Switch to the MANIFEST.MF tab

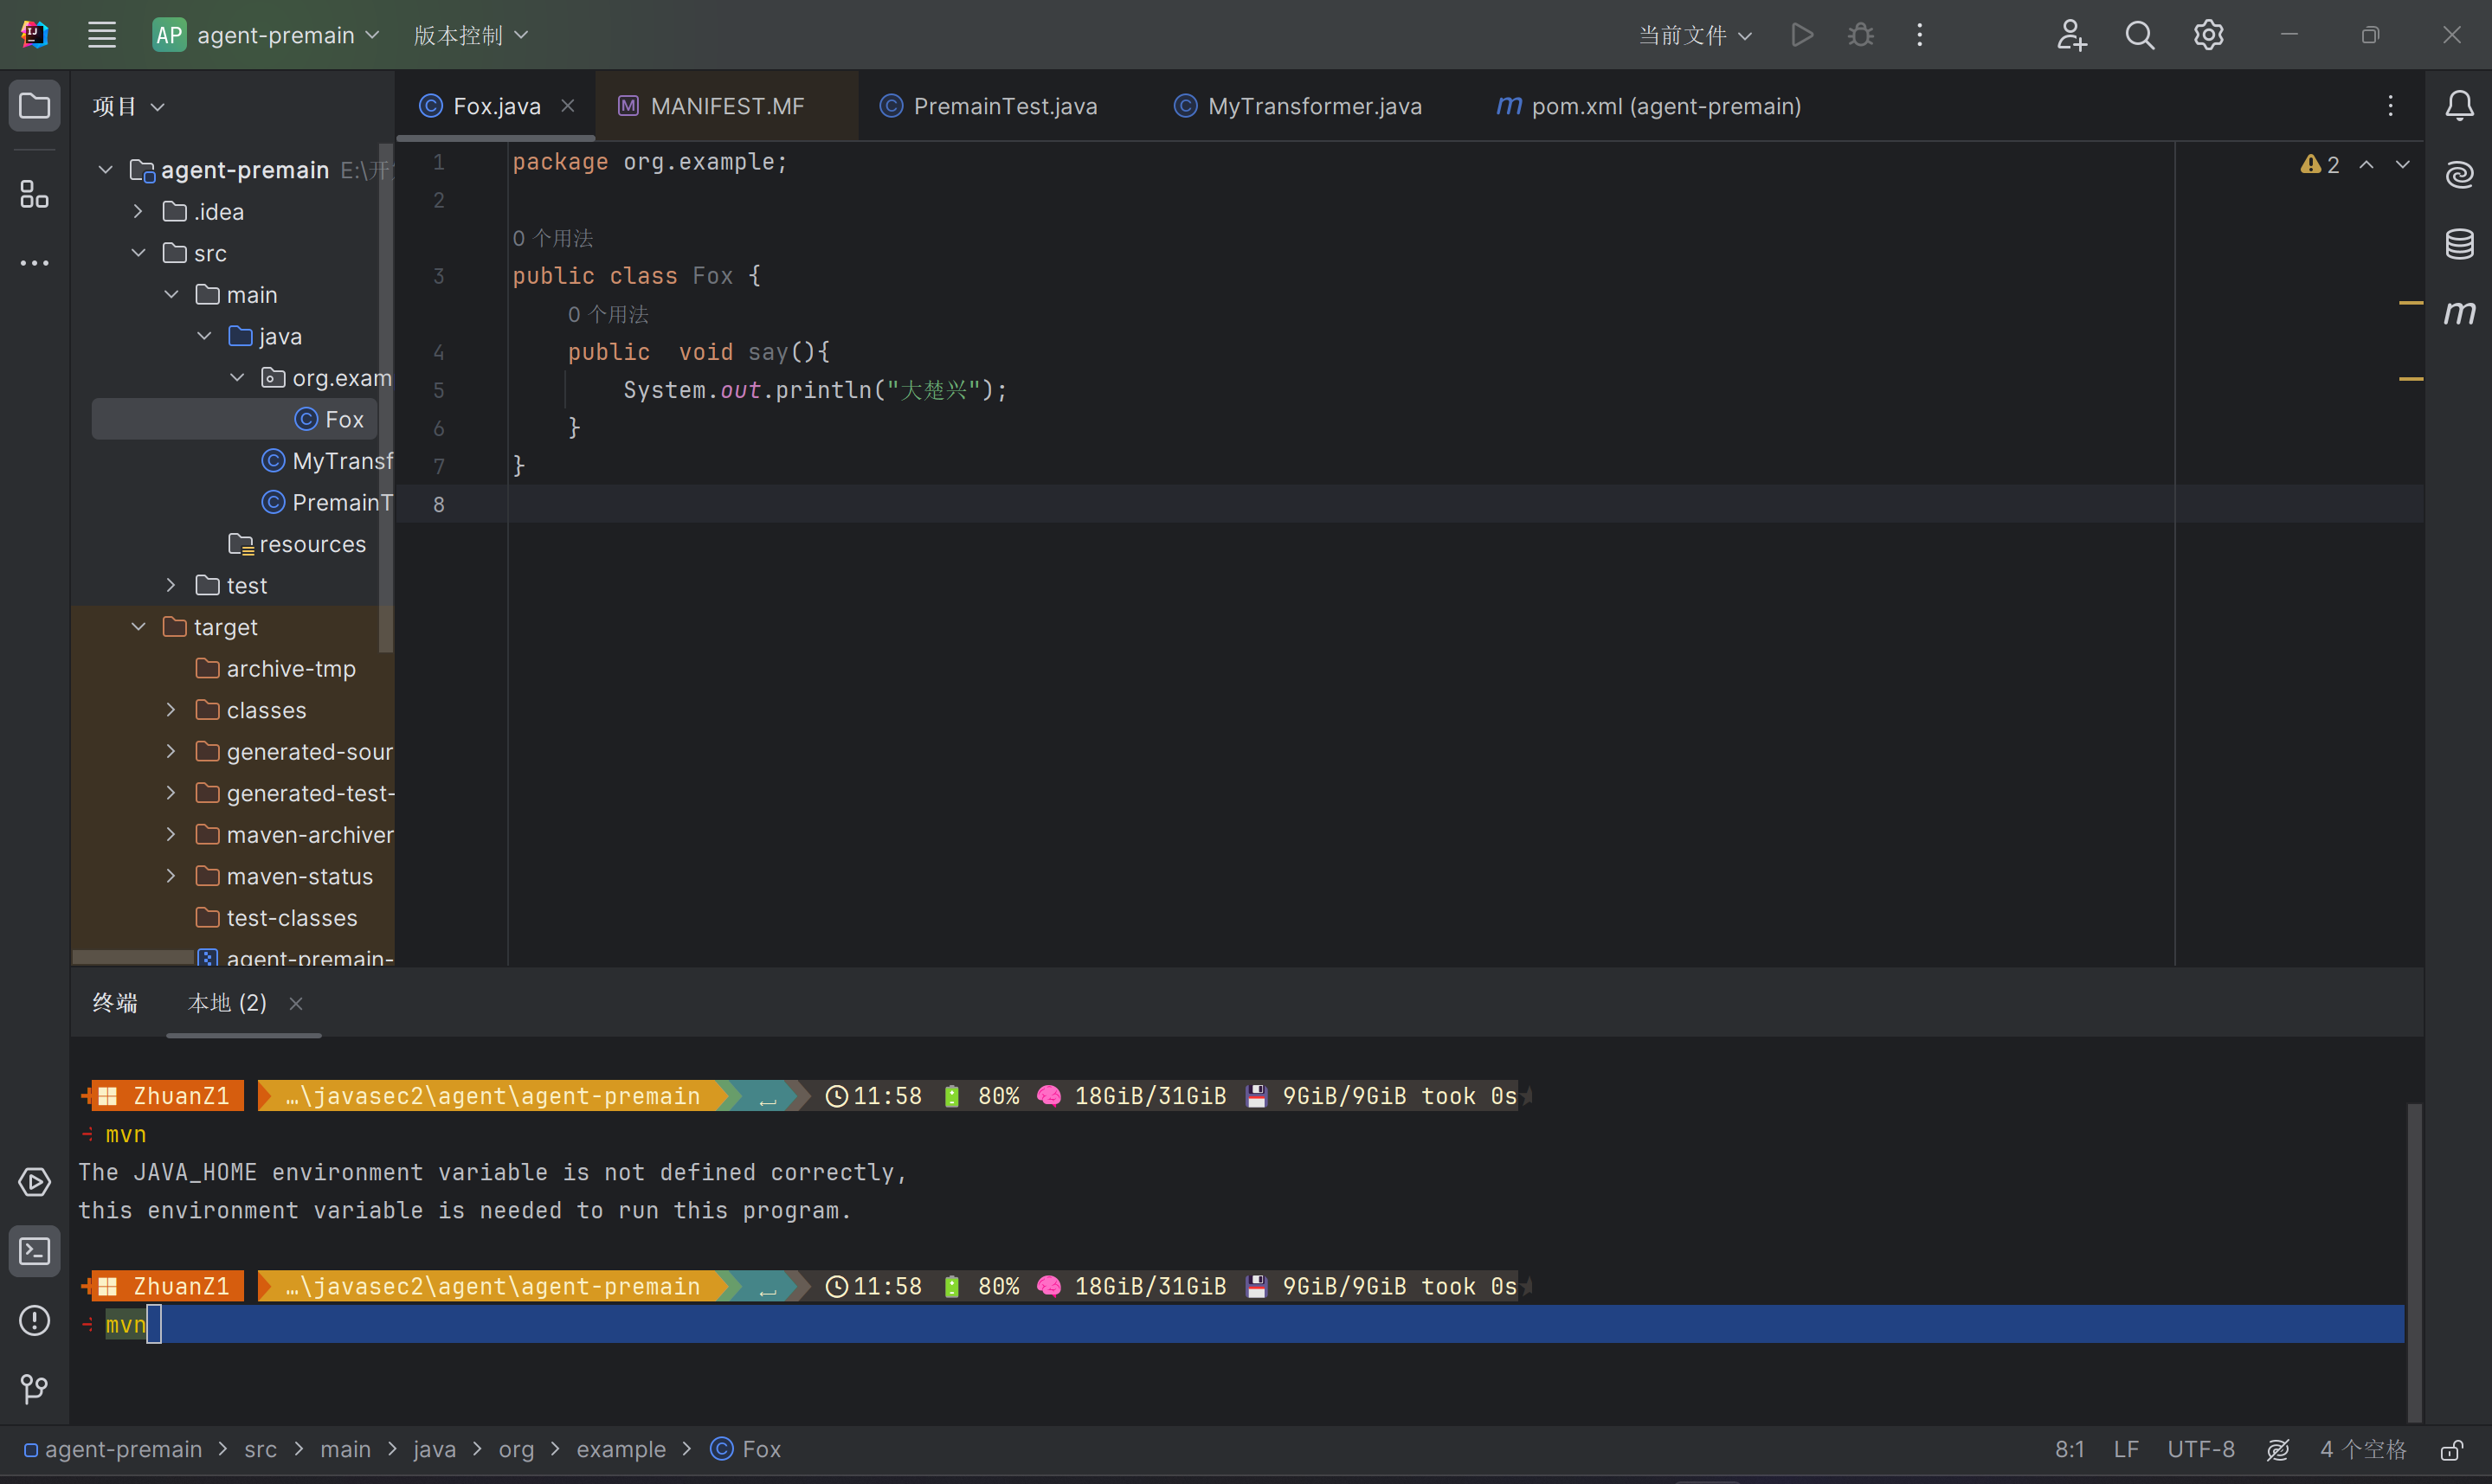tap(726, 106)
